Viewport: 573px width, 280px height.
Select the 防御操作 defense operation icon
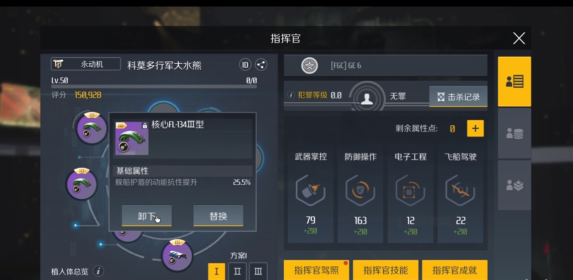(x=360, y=190)
